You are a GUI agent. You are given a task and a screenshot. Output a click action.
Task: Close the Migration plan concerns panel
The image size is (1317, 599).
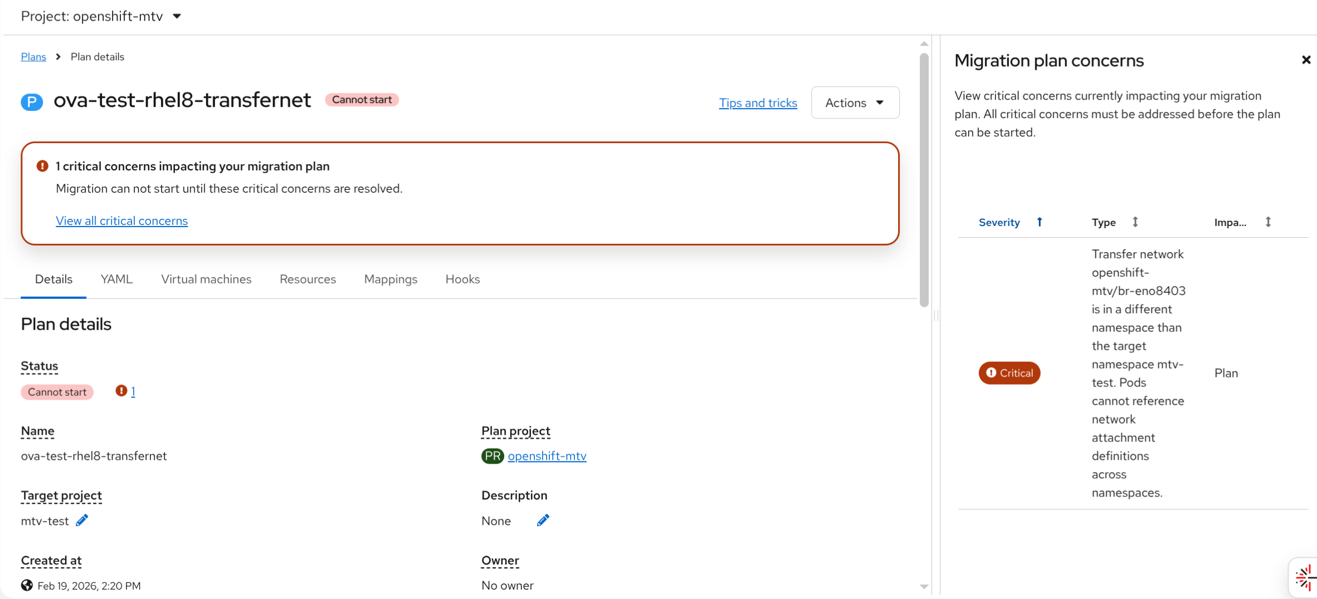[1306, 60]
